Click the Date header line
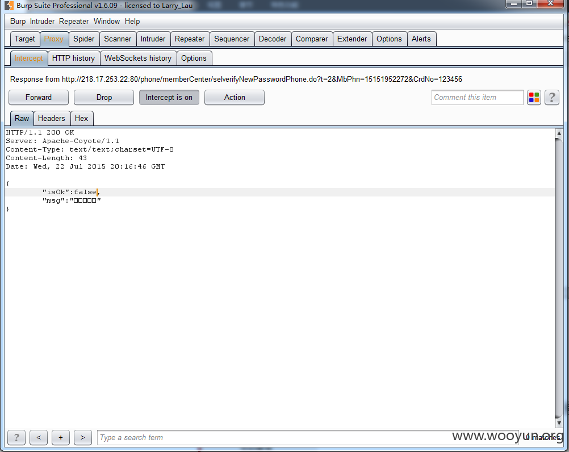This screenshot has width=569, height=452. 85,166
